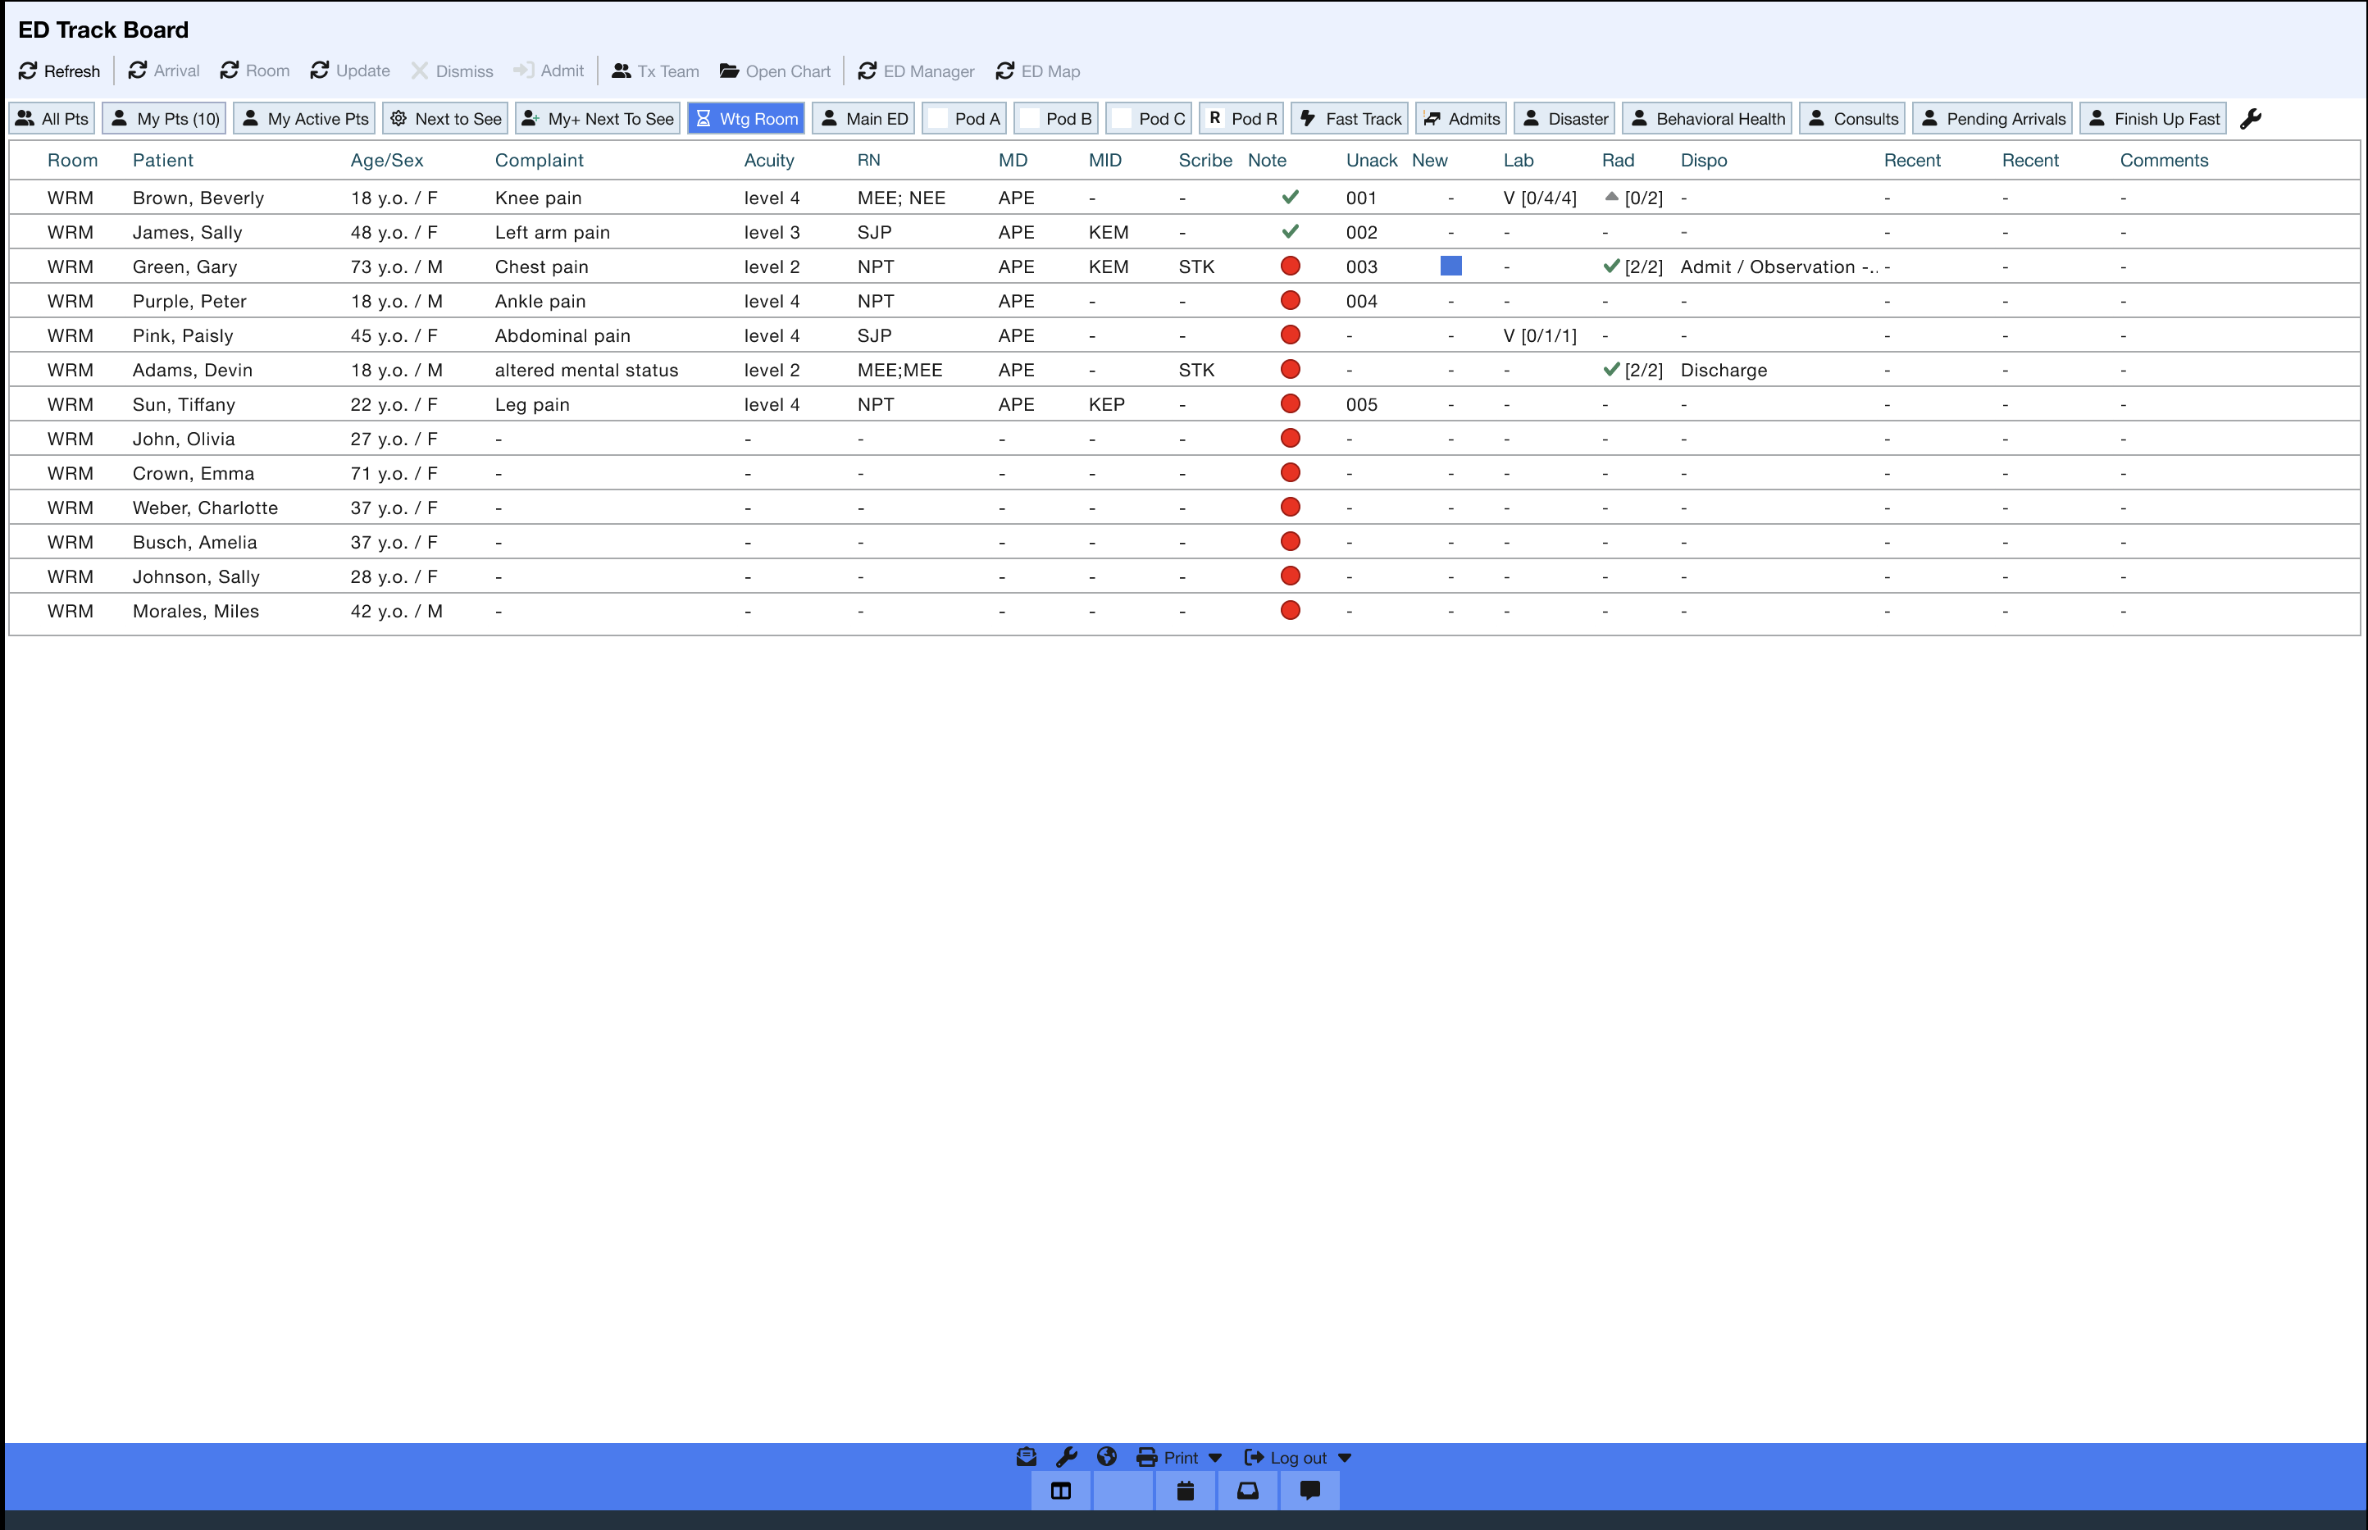Image resolution: width=2368 pixels, height=1530 pixels.
Task: Switch to the Behavioral Health tab
Action: pos(1707,119)
